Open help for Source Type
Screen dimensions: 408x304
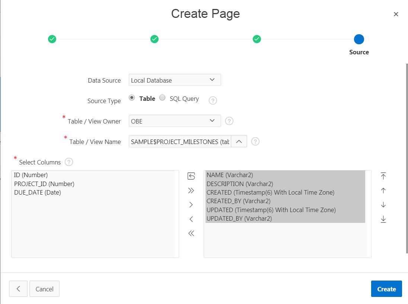click(x=213, y=100)
